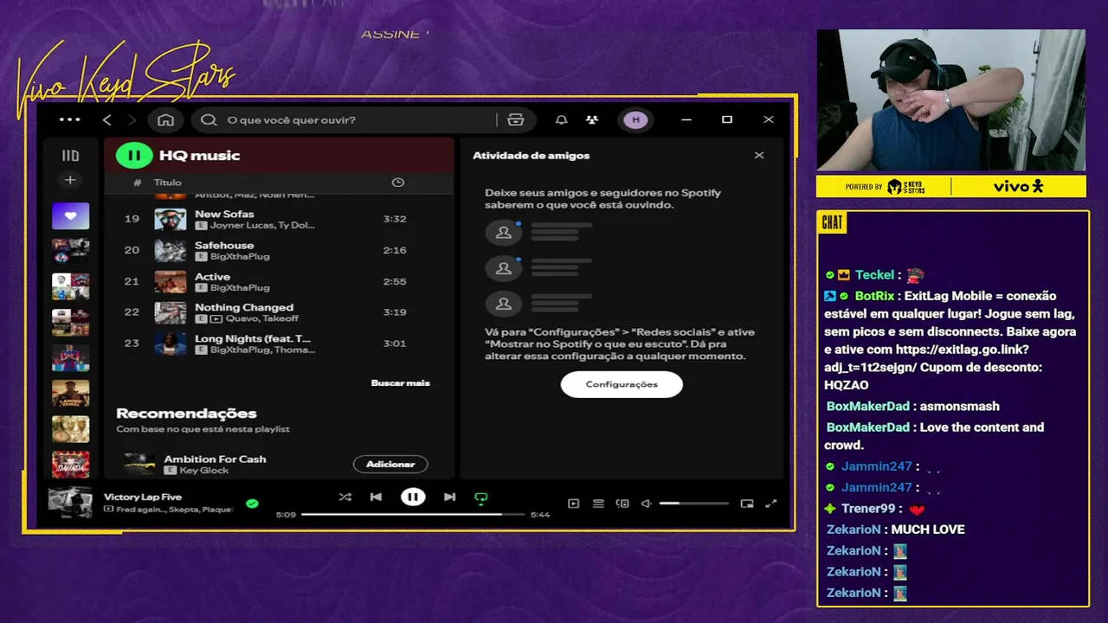Click the Keyd Stars powered-by logo
1108x623 pixels.
pyautogui.click(x=905, y=186)
